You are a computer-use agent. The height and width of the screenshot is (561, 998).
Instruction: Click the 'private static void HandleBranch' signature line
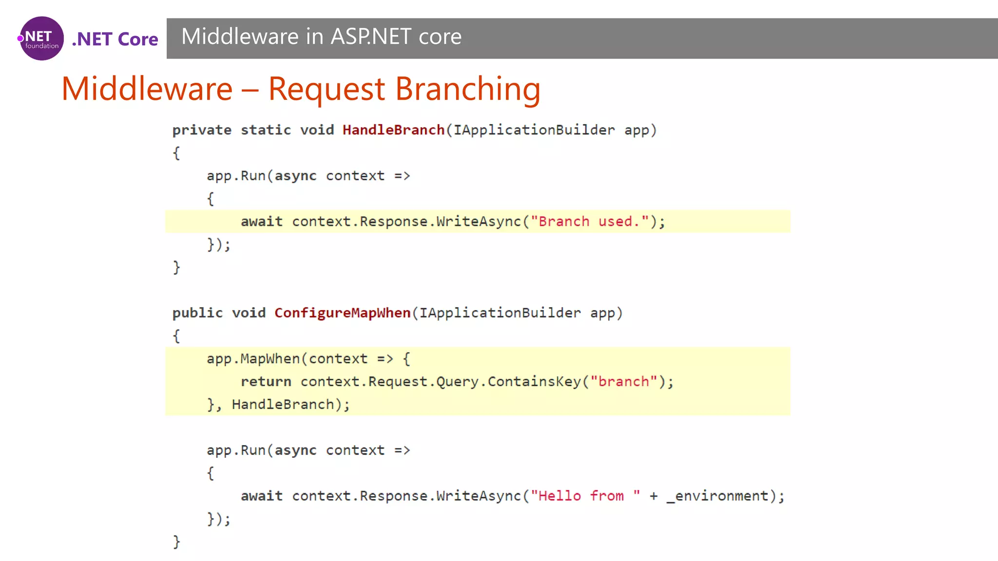tap(415, 130)
